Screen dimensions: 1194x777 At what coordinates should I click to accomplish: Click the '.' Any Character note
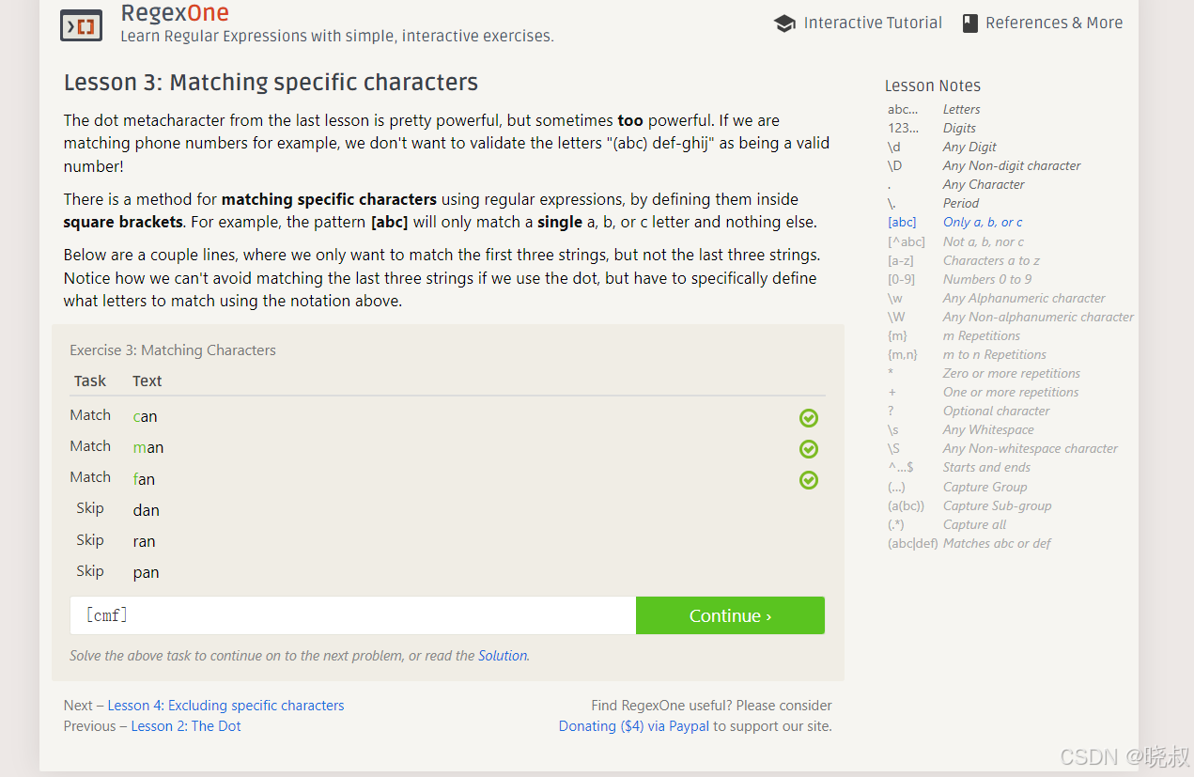click(x=955, y=184)
